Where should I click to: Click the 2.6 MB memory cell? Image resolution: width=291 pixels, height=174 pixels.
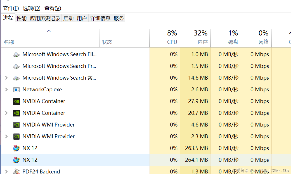pos(195,90)
